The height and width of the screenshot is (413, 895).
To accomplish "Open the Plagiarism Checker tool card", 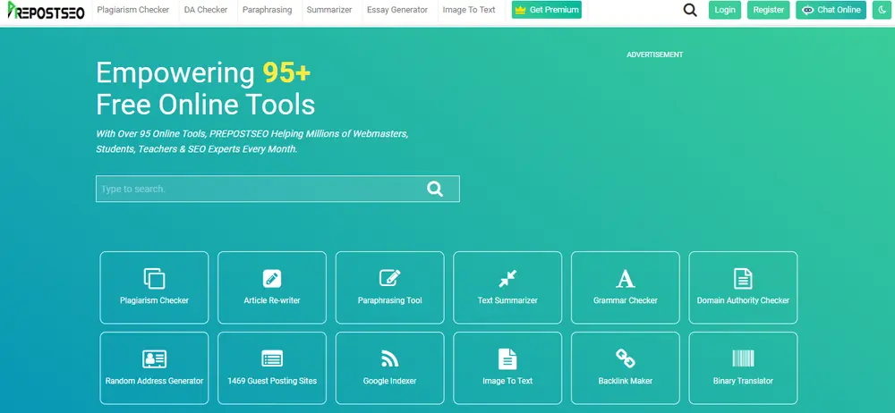I will click(x=154, y=286).
